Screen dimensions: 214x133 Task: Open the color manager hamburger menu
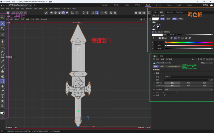coord(154,15)
